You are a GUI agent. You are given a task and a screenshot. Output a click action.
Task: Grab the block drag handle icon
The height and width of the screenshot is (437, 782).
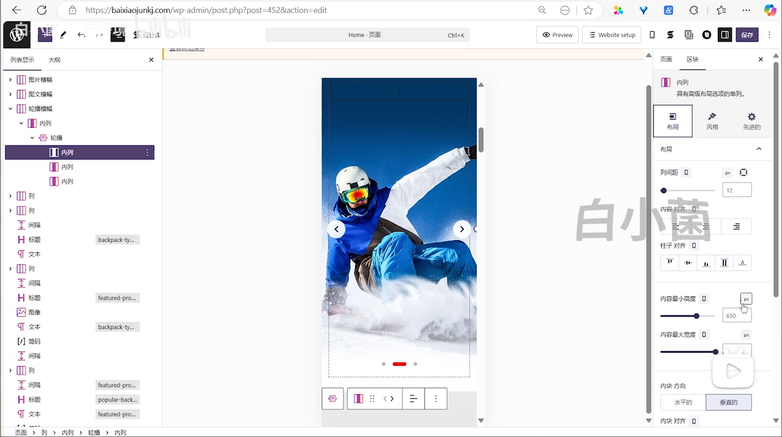pyautogui.click(x=372, y=398)
